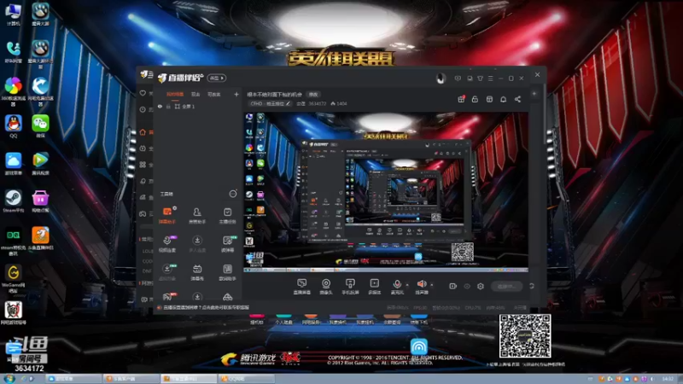
Task: Click the plus button above the right scrollbar
Action: pos(534,94)
